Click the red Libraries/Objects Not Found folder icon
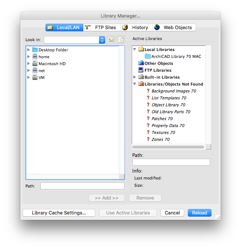The width and height of the screenshot is (241, 249). pyautogui.click(x=141, y=84)
